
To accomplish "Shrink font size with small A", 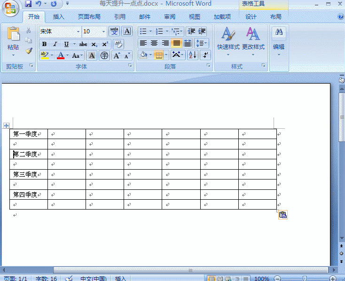I will pos(127,55).
